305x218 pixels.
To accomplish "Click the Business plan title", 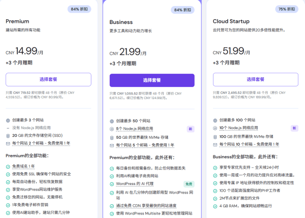I will pyautogui.click(x=121, y=22).
